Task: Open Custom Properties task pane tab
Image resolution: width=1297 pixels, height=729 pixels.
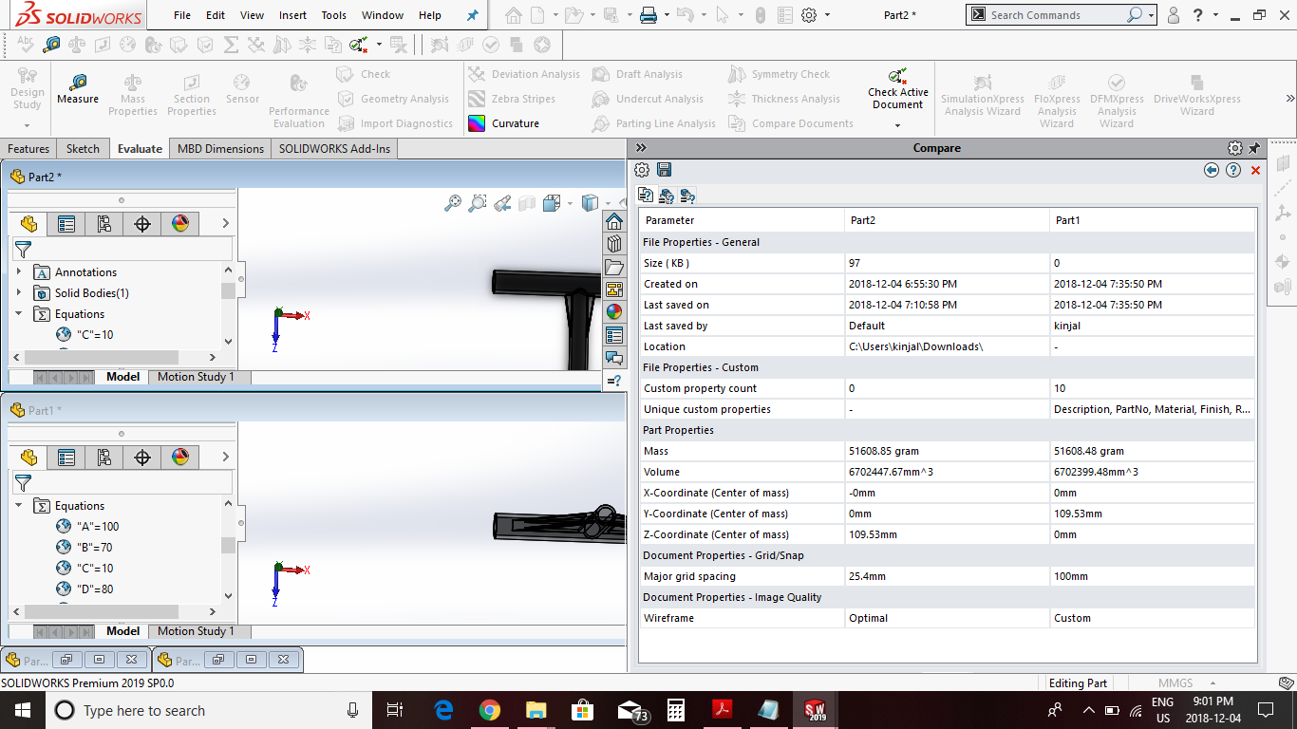Action: [614, 335]
